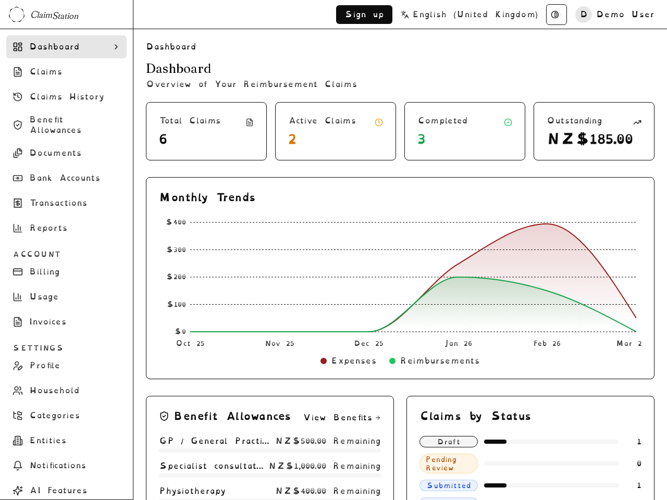Click the Completed claims card
This screenshot has width=667, height=500.
[x=465, y=131]
